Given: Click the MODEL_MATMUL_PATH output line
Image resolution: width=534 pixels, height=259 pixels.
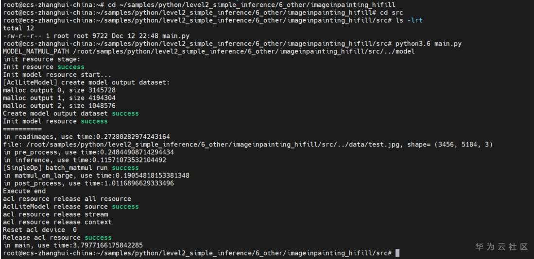Looking at the screenshot, I should (209, 51).
